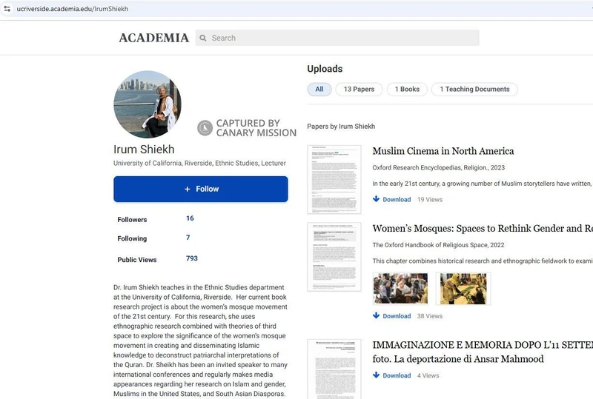Image resolution: width=593 pixels, height=399 pixels.
Task: View the second Women's Mosques photo
Action: pos(463,289)
